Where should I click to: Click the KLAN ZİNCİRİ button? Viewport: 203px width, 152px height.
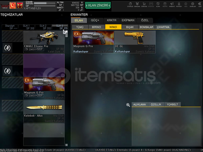click(x=98, y=5)
